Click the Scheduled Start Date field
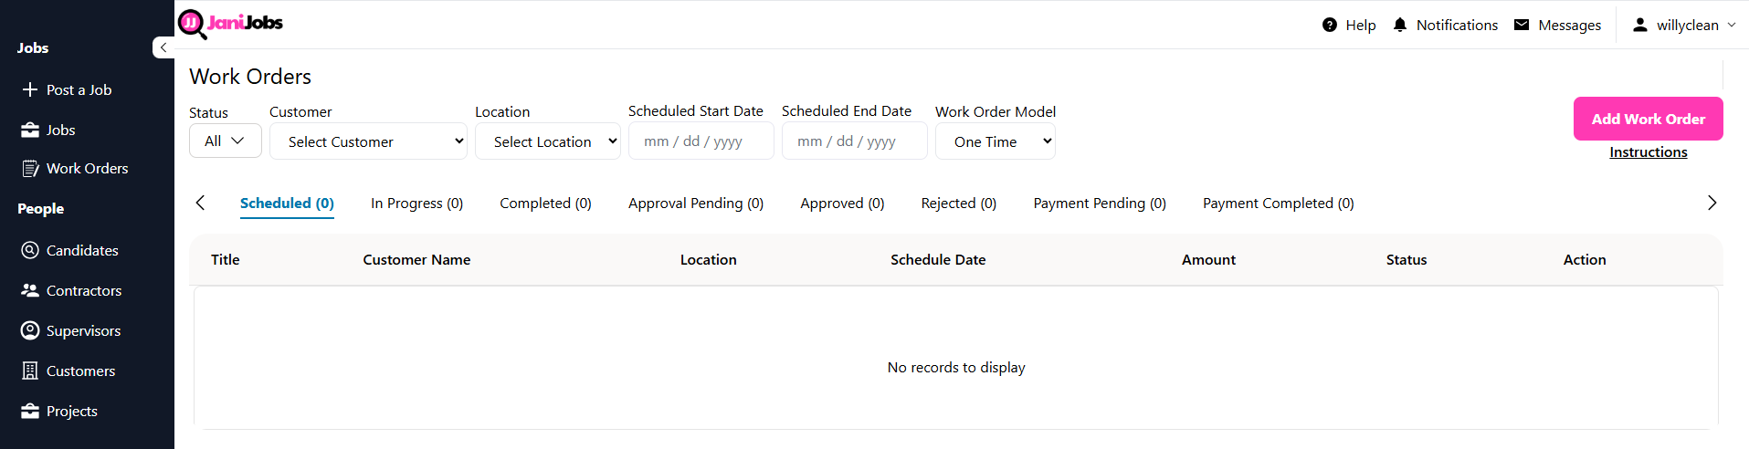This screenshot has height=449, width=1749. (701, 141)
